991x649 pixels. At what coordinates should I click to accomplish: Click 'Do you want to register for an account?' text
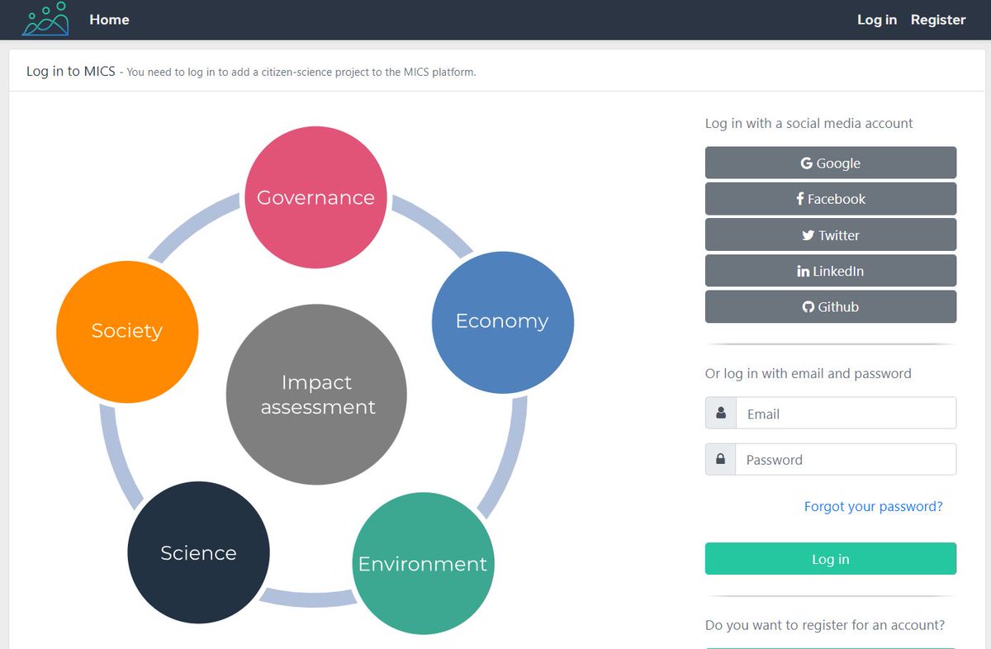825,625
